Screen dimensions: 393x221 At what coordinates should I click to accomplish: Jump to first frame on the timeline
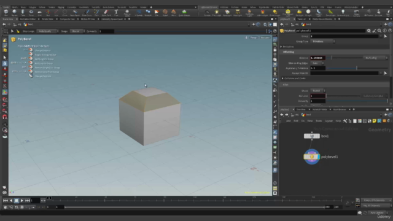click(x=6, y=201)
